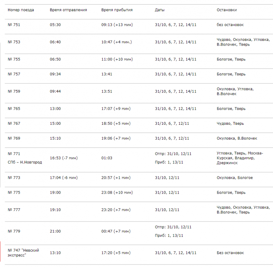Click arrival time 18:50 (+5 мин)

[116, 124]
